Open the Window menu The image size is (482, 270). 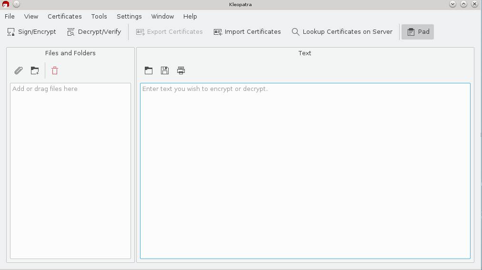click(x=162, y=16)
